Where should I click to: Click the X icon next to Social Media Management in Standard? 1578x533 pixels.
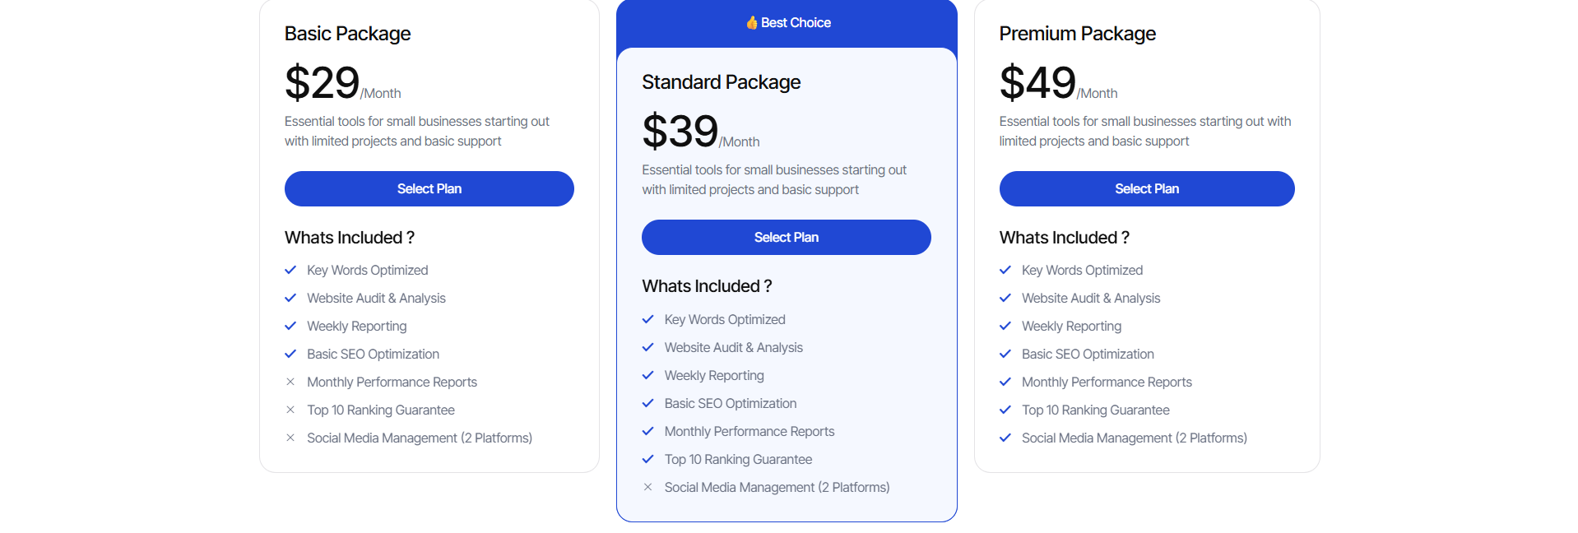tap(647, 487)
